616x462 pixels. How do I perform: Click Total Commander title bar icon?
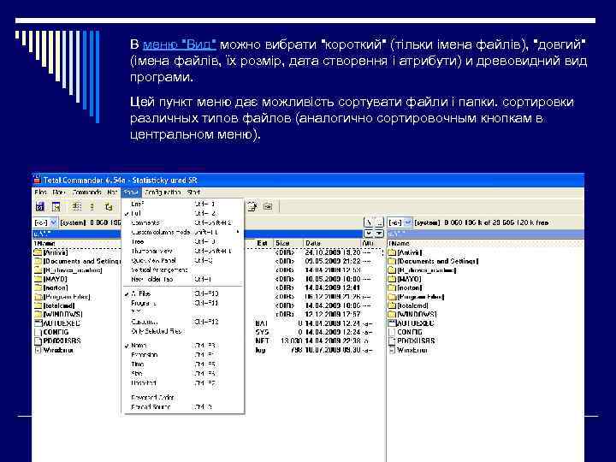37,180
